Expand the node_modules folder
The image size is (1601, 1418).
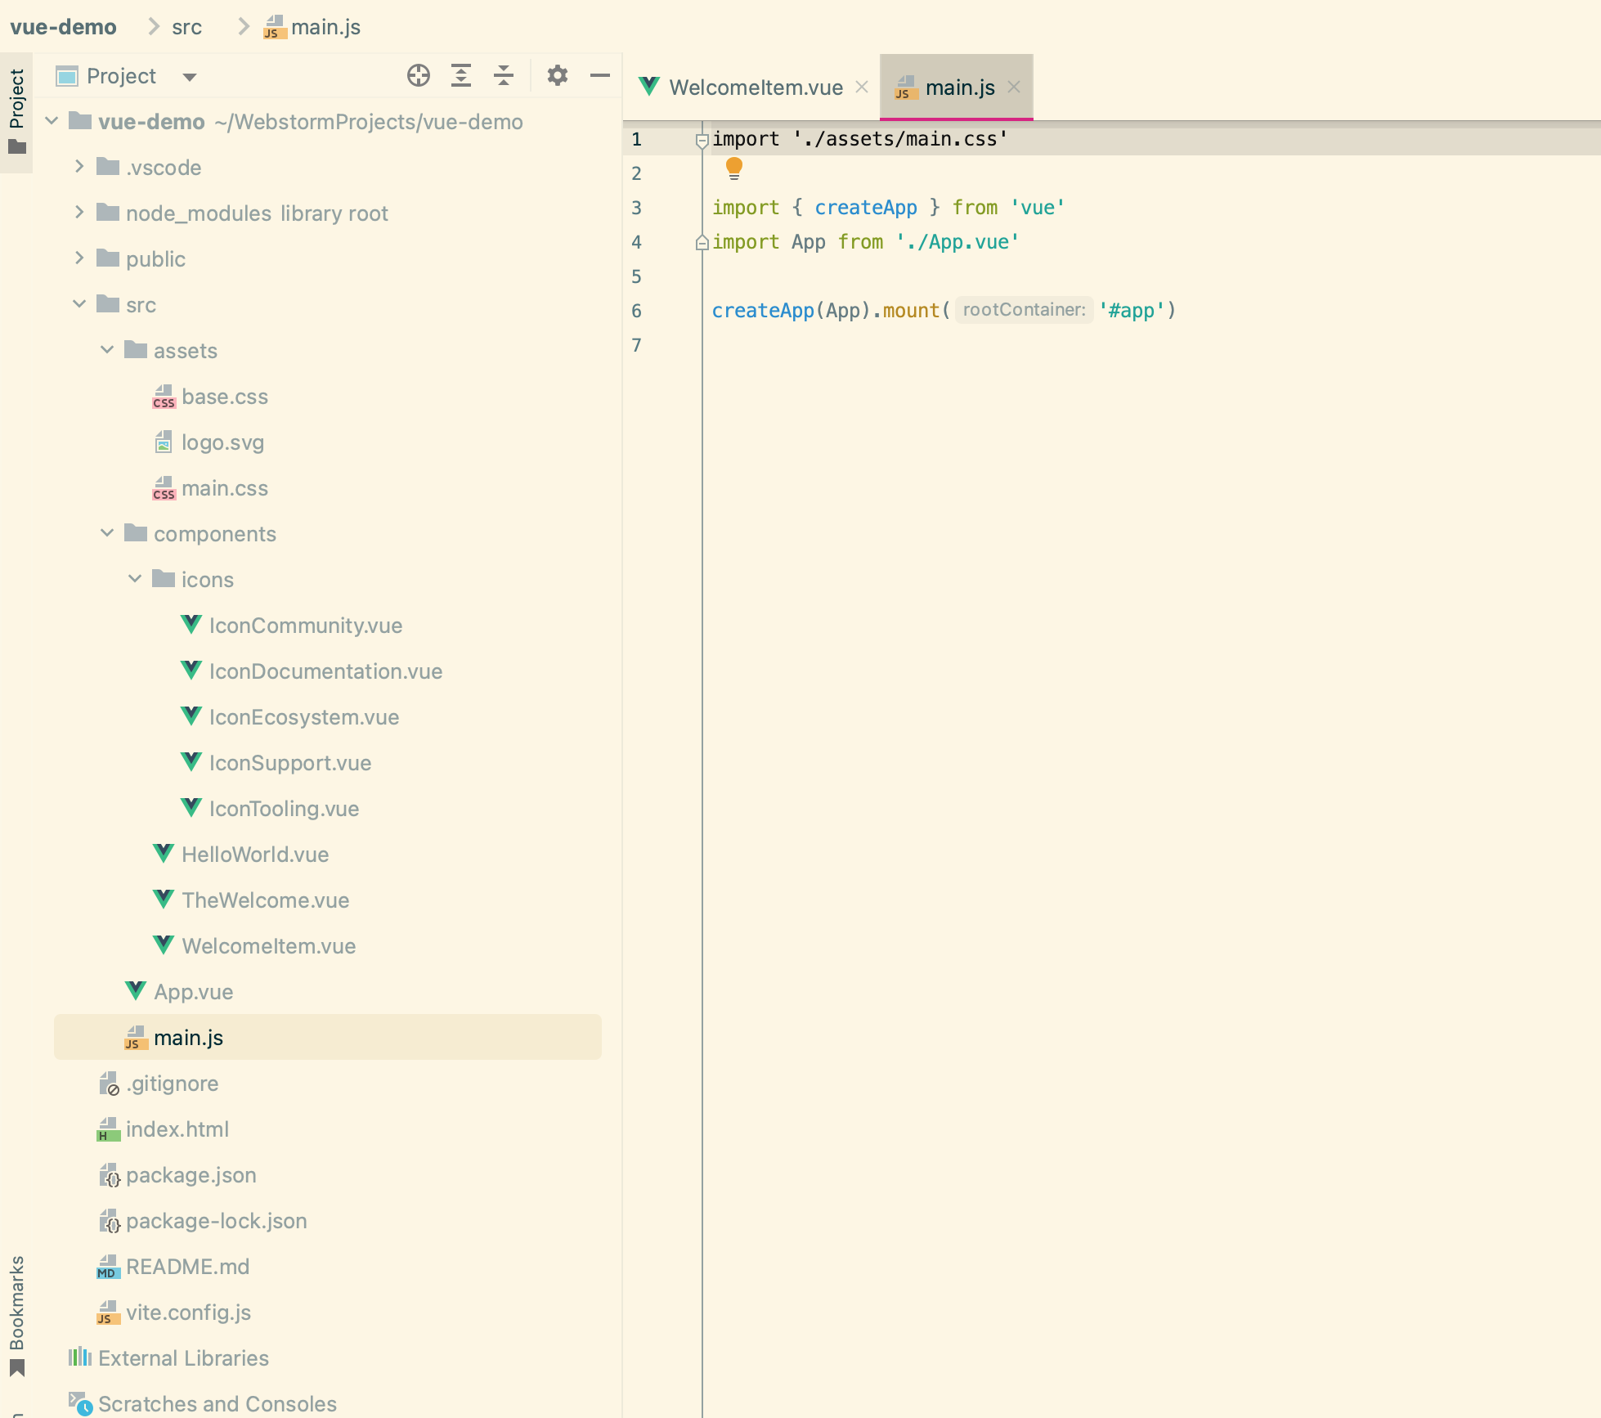pos(79,213)
